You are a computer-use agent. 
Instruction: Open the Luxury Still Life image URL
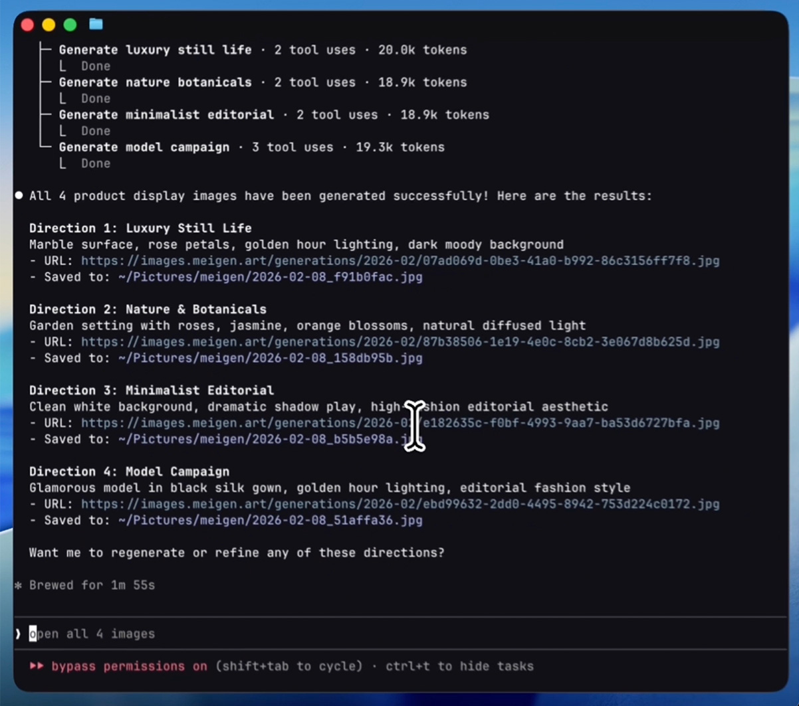[400, 261]
